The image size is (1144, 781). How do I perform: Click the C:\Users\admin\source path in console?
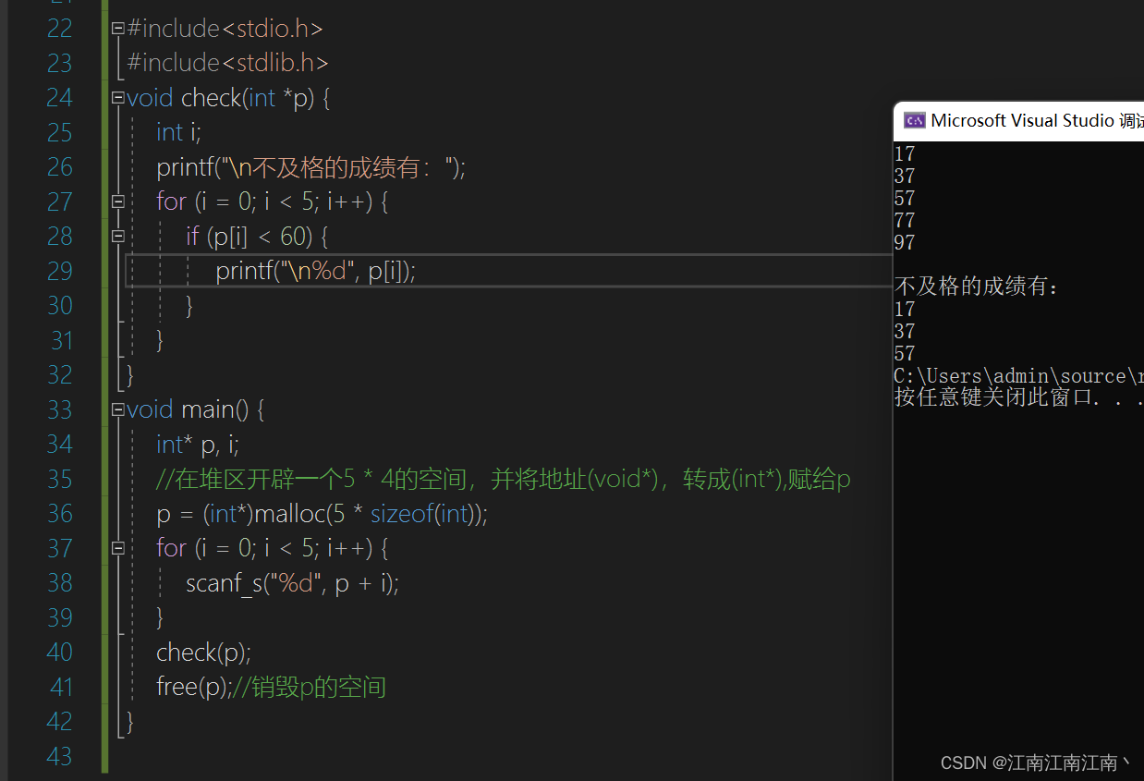1018,376
